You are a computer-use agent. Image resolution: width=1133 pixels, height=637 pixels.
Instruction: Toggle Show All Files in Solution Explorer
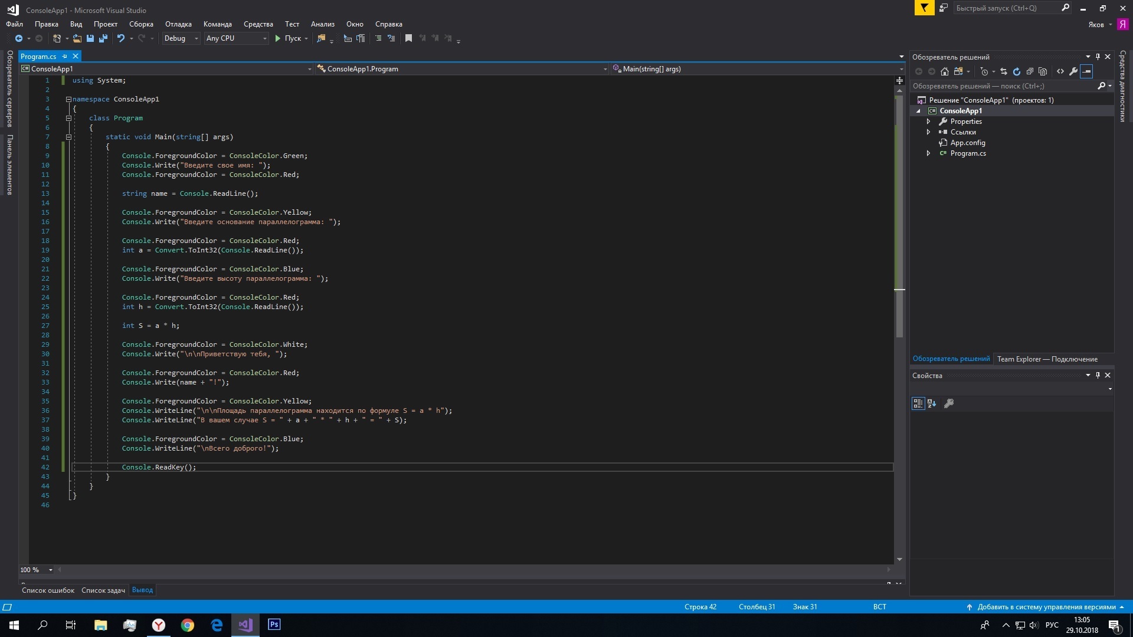click(x=1043, y=71)
